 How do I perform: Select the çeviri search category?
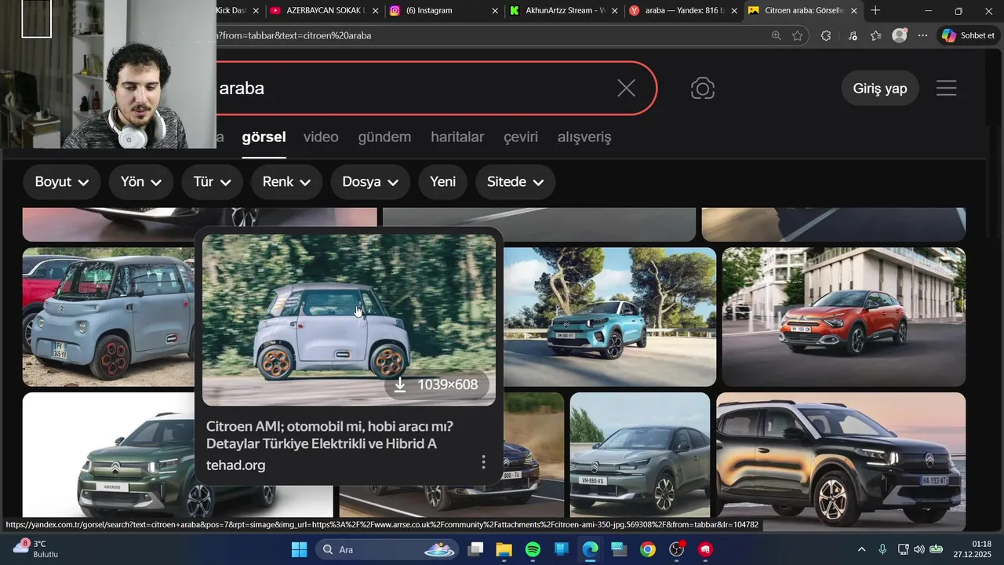pyautogui.click(x=521, y=137)
